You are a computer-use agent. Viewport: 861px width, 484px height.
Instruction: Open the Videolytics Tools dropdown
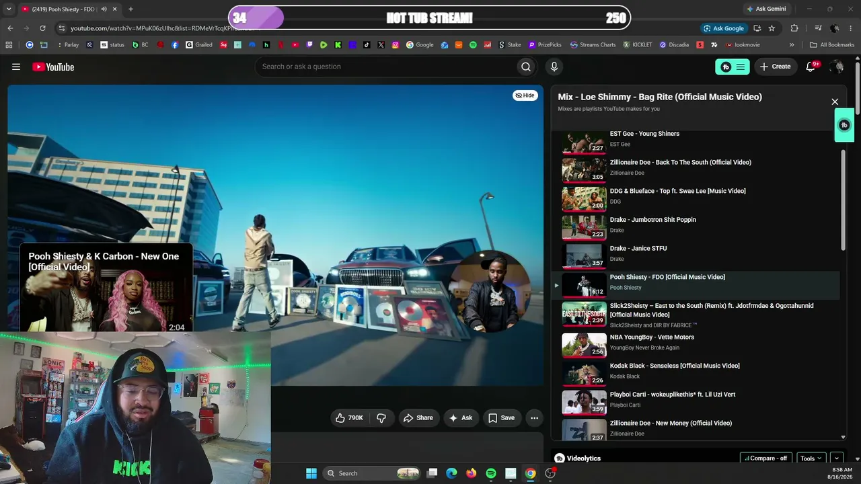811,458
